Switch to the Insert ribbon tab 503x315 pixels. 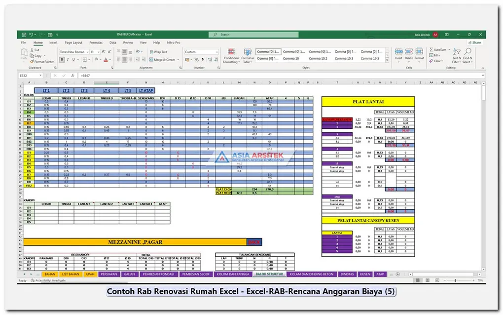tap(53, 42)
